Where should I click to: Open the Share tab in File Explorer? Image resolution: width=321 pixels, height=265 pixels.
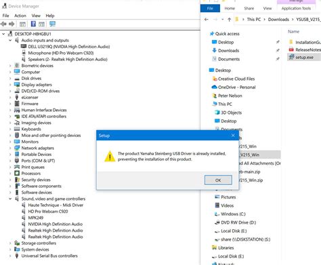249,8
